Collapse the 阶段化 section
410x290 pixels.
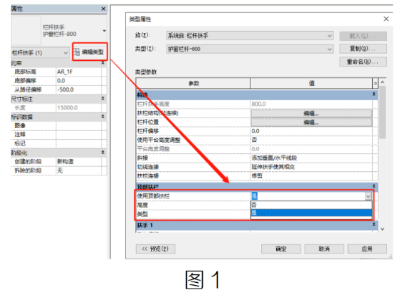pyautogui.click(x=103, y=153)
